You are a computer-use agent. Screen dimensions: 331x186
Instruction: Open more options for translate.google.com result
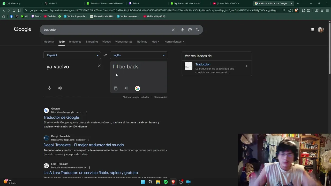click(86, 112)
